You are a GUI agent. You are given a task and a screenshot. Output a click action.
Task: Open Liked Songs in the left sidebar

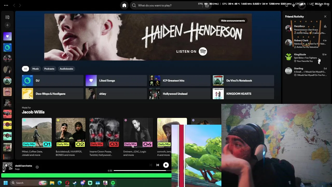7,36
